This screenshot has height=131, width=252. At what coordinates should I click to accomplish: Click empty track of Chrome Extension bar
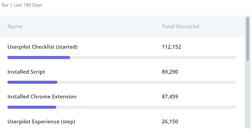click(146, 107)
